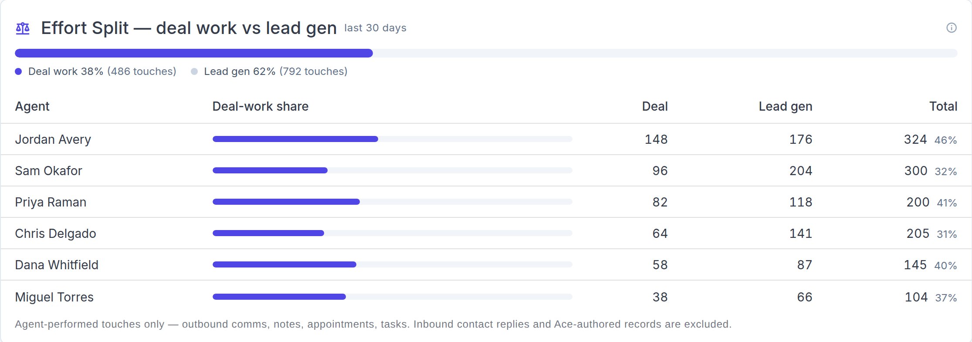The height and width of the screenshot is (342, 972).
Task: Click Miguel Torres's deal-work share bar
Action: pyautogui.click(x=392, y=297)
